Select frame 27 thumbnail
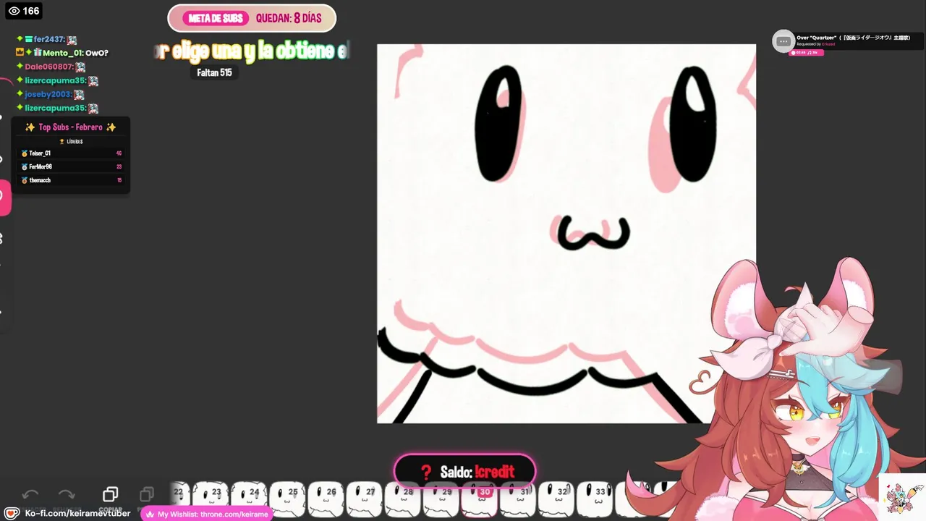 (x=364, y=498)
